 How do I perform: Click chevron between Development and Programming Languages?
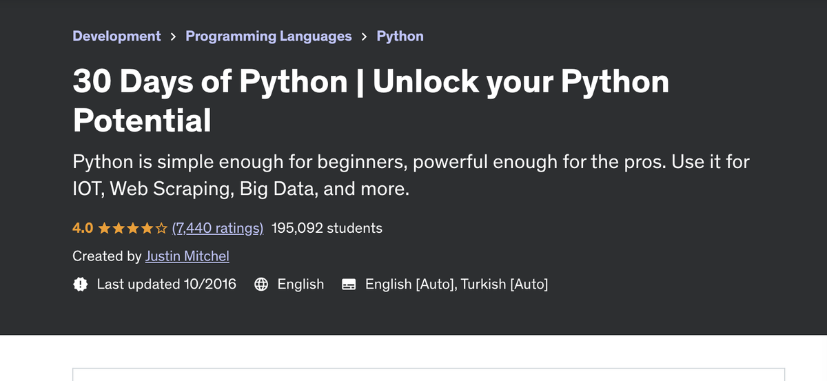tap(173, 36)
